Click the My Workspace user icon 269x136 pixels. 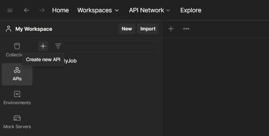tap(9, 29)
